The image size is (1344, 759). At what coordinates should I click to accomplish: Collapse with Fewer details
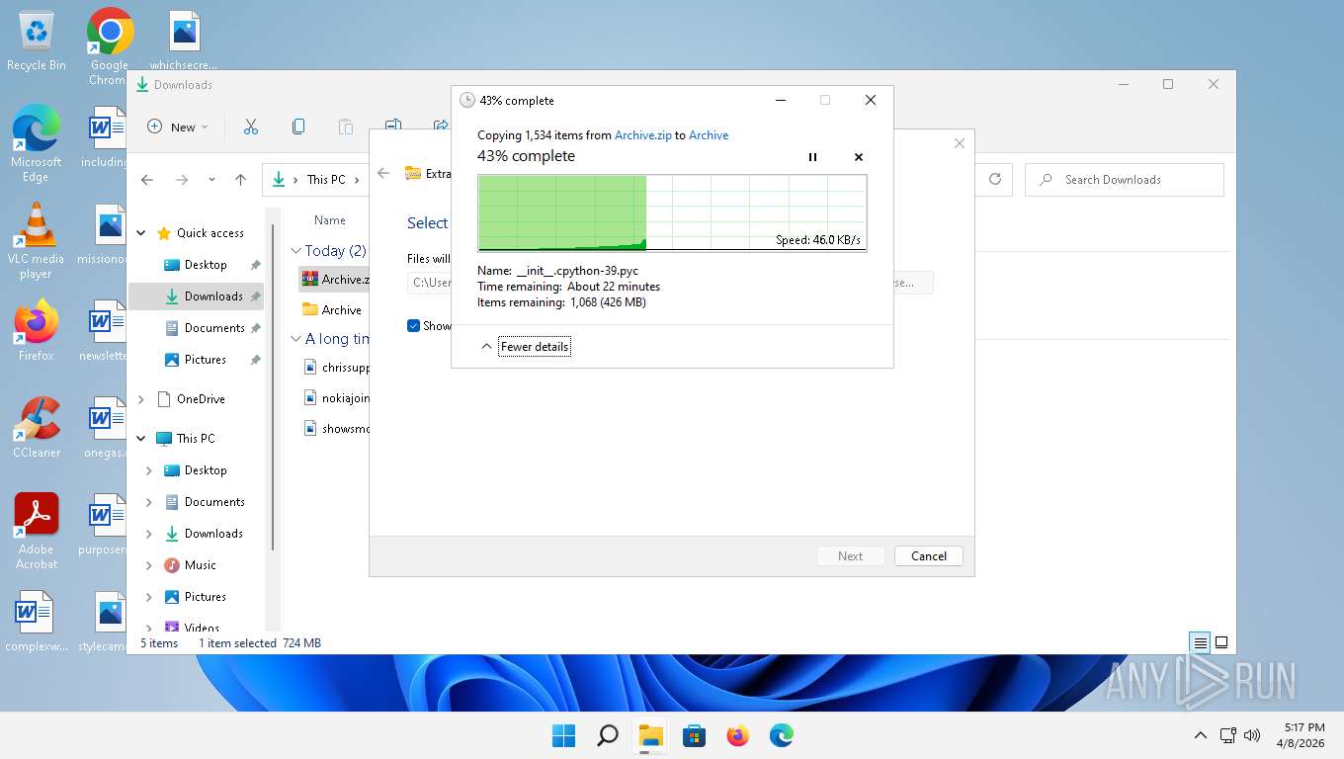tap(535, 347)
